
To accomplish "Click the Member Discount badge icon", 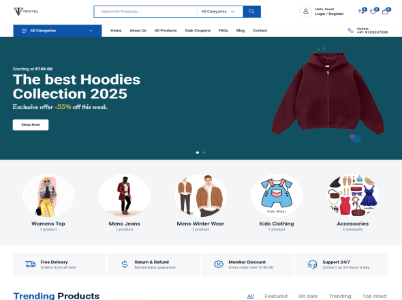I will pos(219,264).
